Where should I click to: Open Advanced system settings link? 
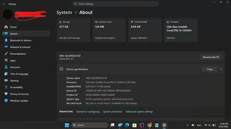pos(139,112)
